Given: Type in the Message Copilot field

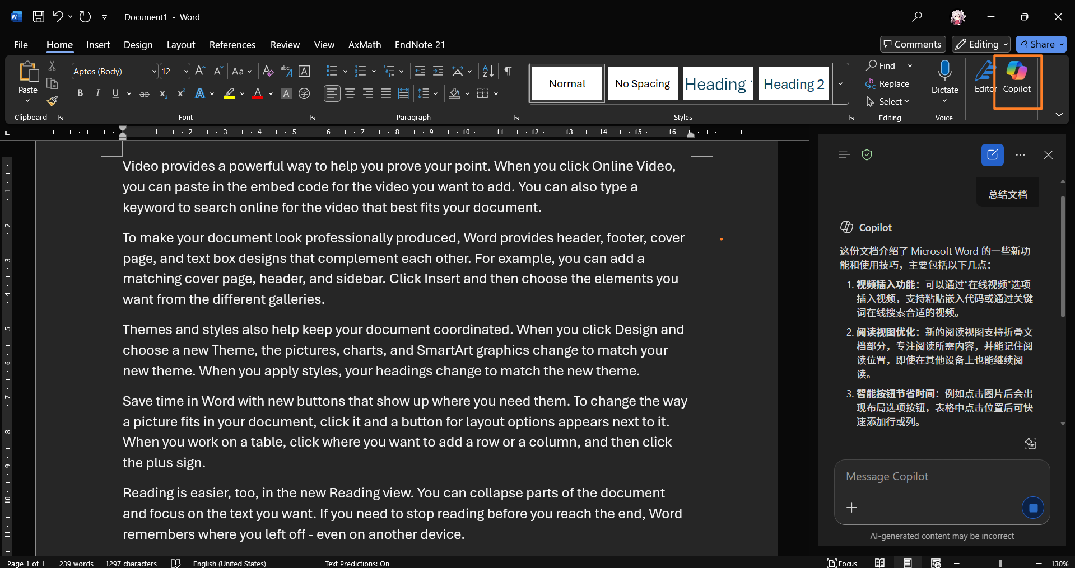Looking at the screenshot, I should tap(941, 477).
